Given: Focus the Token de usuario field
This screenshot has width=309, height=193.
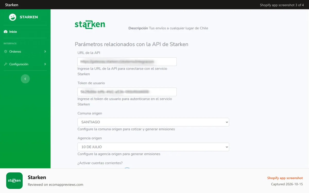Looking at the screenshot, I should 127,92.
